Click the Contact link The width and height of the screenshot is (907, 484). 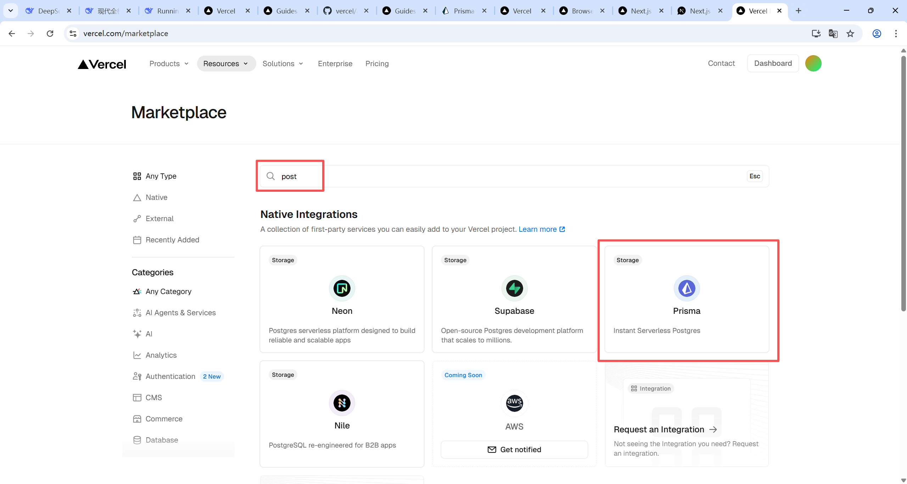(x=721, y=63)
